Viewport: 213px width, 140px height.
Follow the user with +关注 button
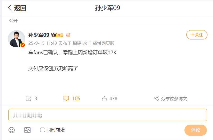pyautogui.click(x=197, y=35)
